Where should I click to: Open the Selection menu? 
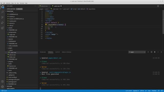[x=8, y=3]
